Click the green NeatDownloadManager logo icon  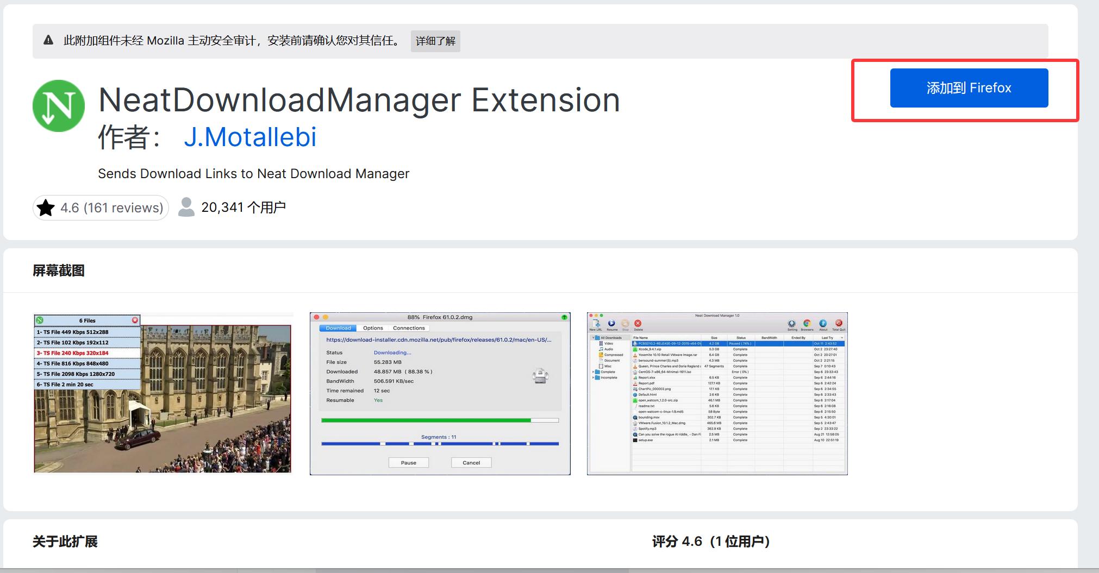pyautogui.click(x=59, y=106)
